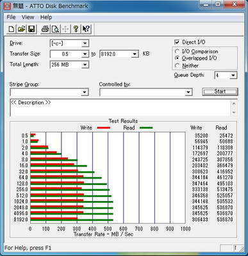Click the 0.5 row label in chart

(24, 136)
